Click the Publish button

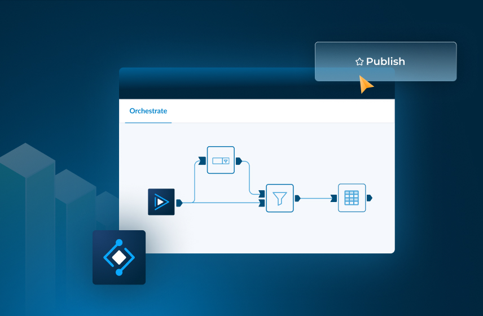385,62
